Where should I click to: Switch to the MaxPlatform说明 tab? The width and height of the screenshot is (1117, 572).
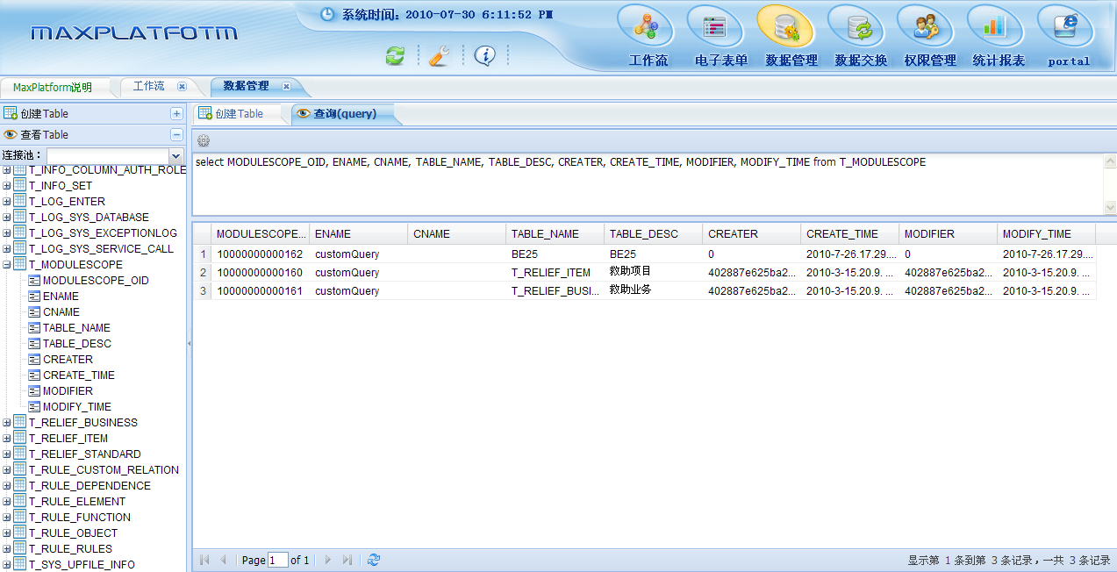[x=53, y=87]
